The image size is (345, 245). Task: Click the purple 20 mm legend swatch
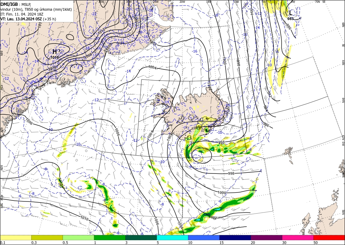click(266, 237)
